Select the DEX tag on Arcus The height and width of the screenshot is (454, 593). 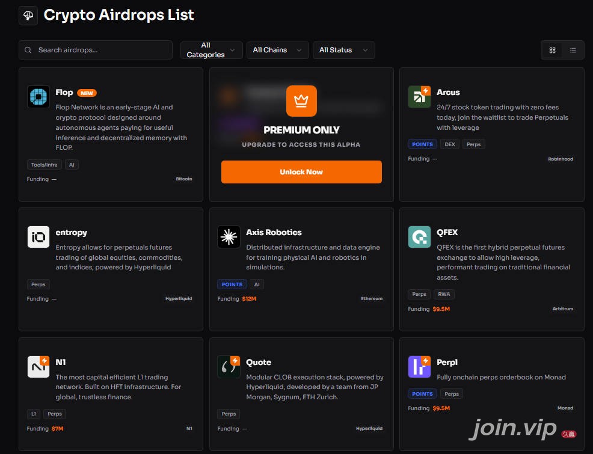click(x=450, y=144)
